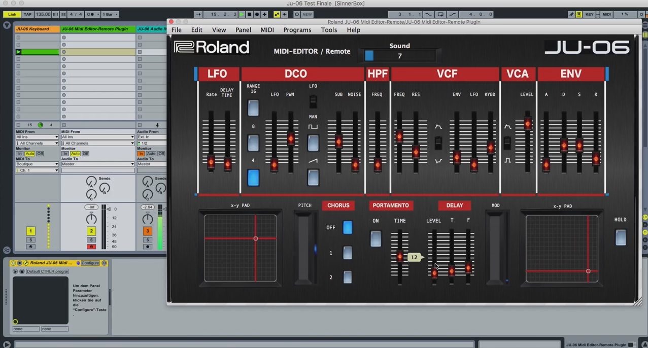Click the TAP tempo button
Viewport: 648px width, 348px height.
(x=27, y=14)
